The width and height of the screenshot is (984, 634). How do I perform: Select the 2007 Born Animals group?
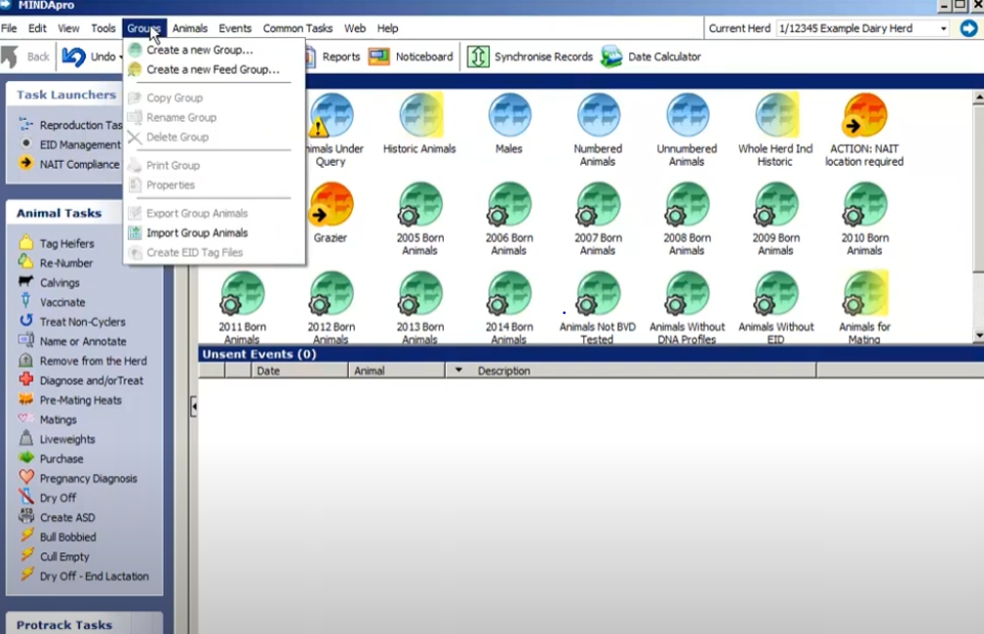click(x=599, y=204)
